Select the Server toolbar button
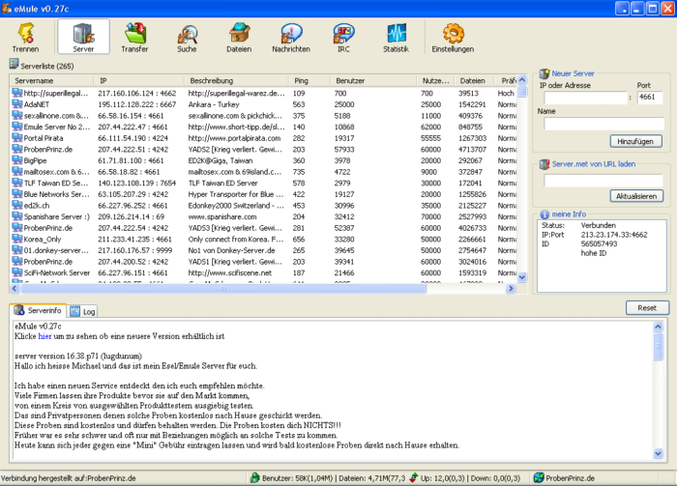The image size is (677, 486). point(82,36)
